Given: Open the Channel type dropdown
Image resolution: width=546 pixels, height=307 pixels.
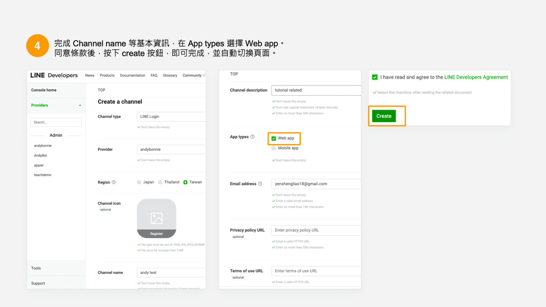Looking at the screenshot, I should [171, 116].
